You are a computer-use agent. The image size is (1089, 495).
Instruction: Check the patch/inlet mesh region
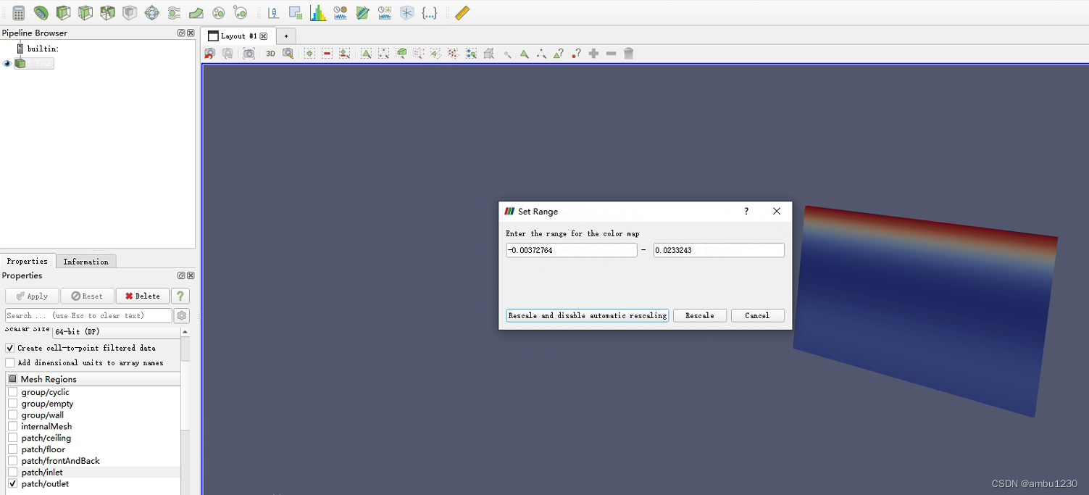coord(12,472)
